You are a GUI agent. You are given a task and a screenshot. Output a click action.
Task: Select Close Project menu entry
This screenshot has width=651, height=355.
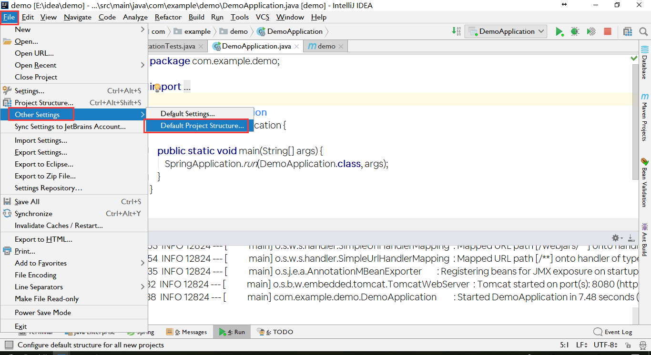(x=74, y=77)
